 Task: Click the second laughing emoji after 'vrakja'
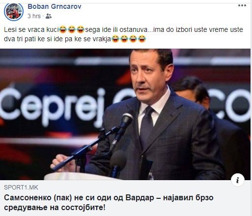(124, 39)
